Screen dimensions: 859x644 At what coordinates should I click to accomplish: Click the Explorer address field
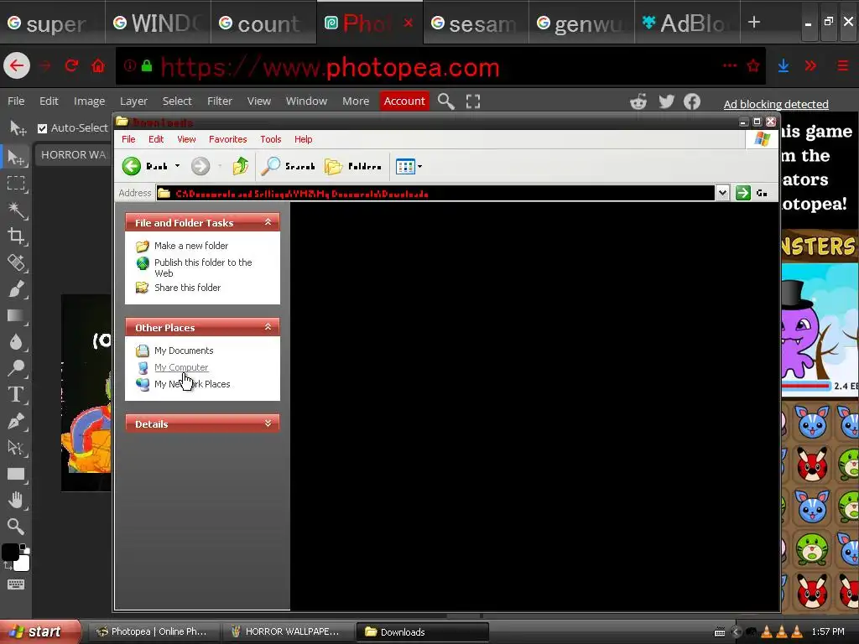(435, 193)
